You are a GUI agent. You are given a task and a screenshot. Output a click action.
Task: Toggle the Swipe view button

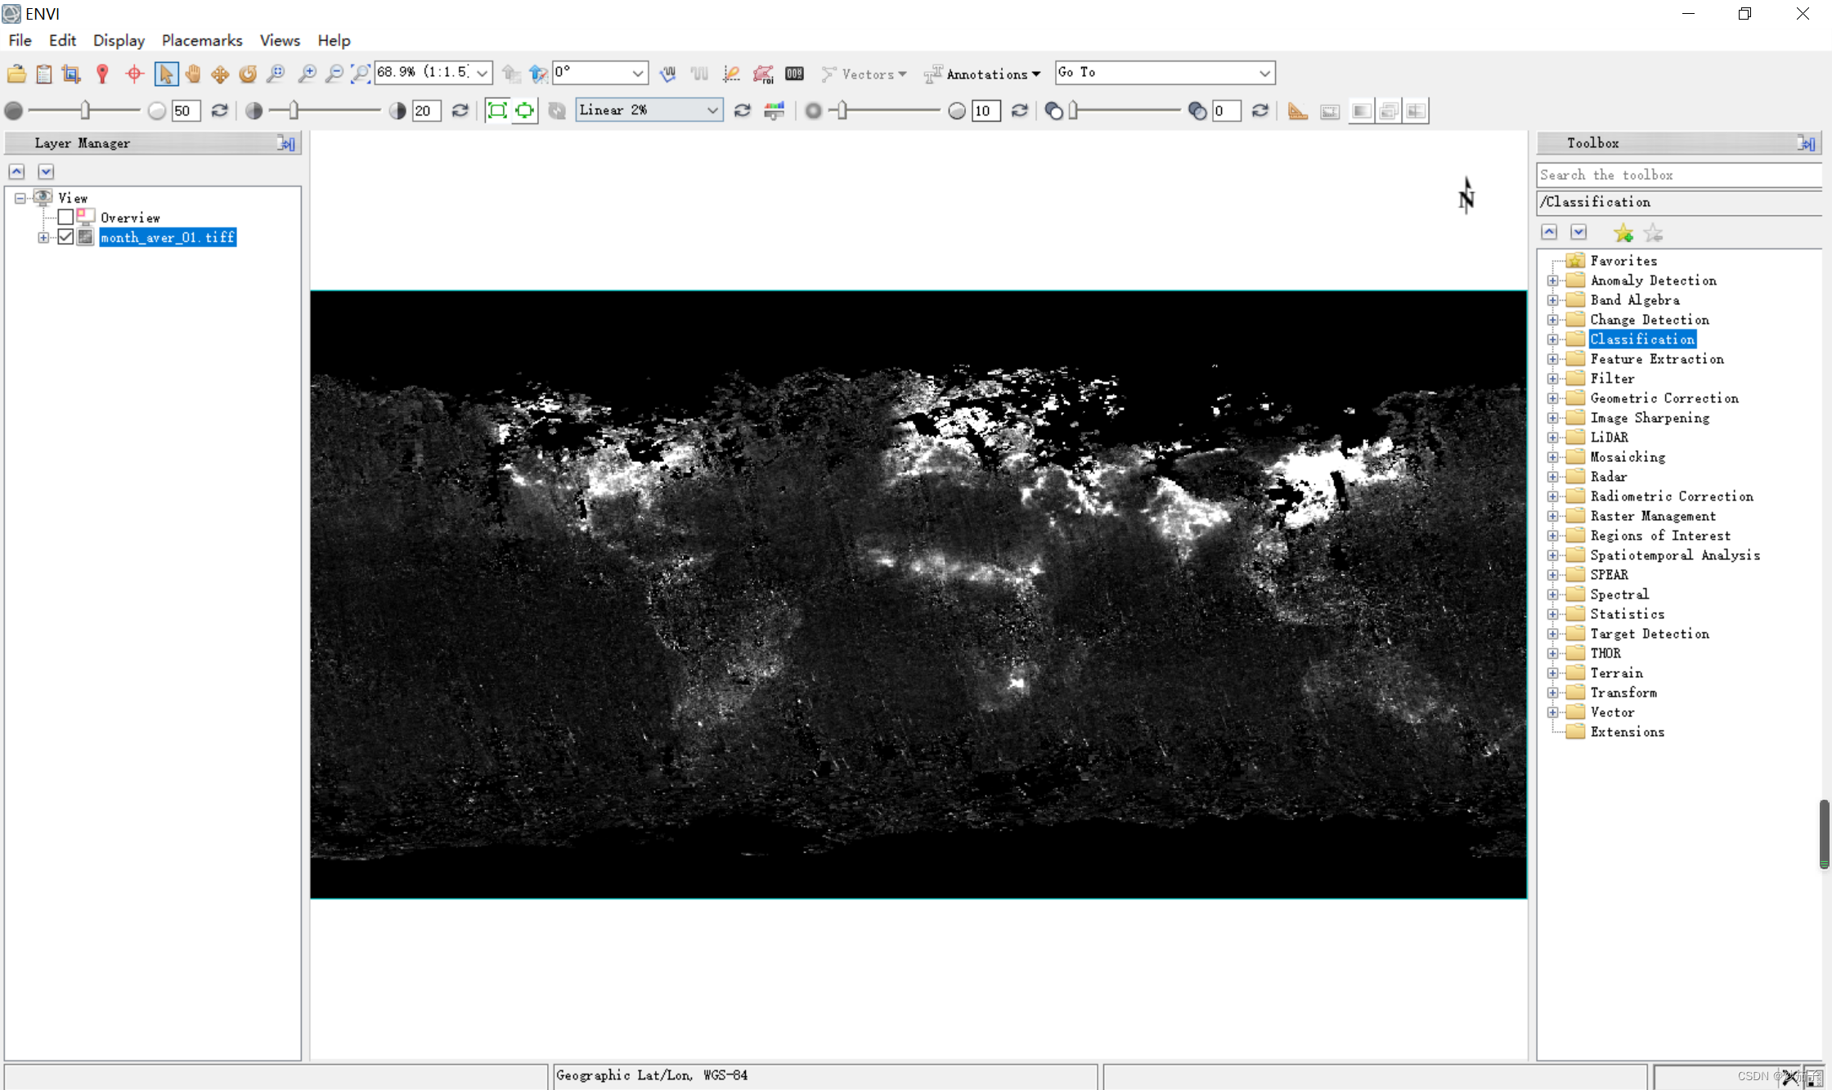[1417, 111]
